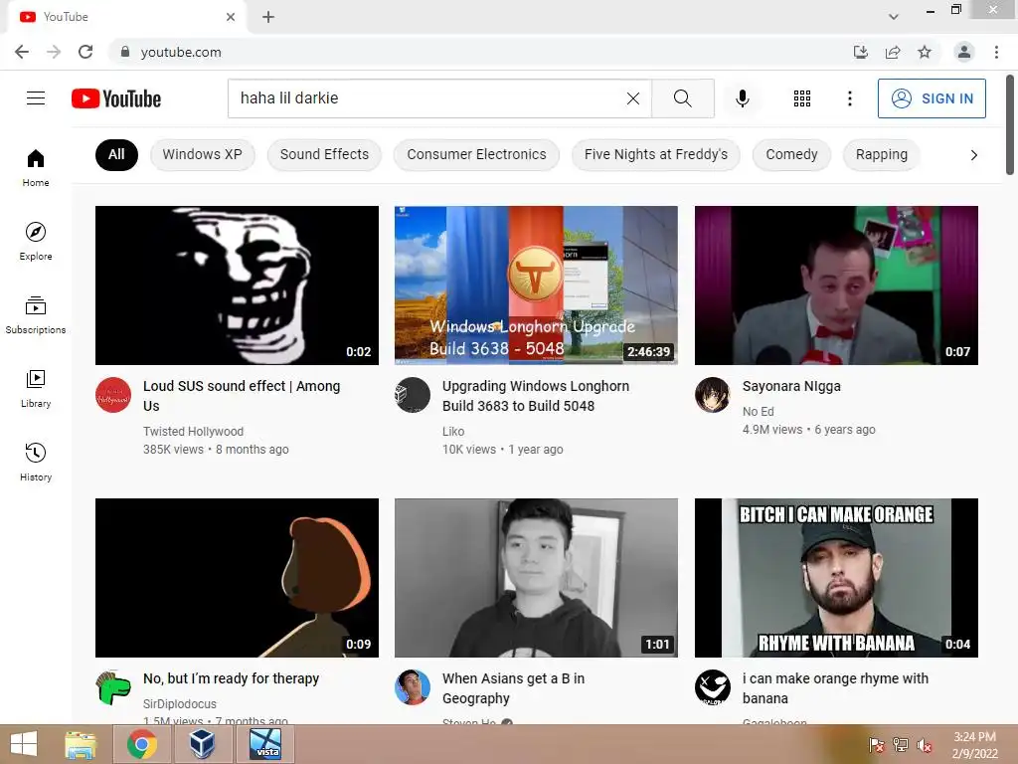The width and height of the screenshot is (1018, 764).
Task: Open the YouTube apps grid icon
Action: click(x=802, y=98)
